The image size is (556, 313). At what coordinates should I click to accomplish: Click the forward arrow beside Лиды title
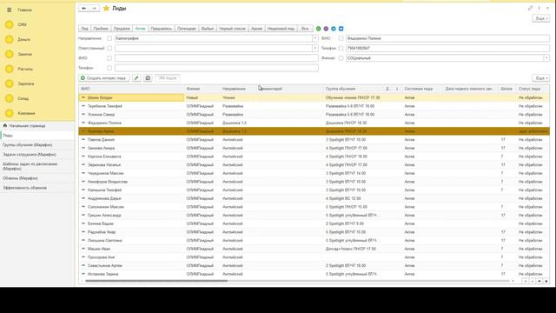[x=95, y=8]
